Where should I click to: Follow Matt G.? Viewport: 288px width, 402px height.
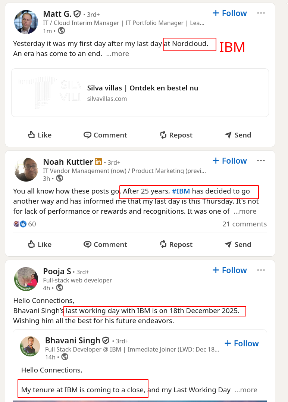(229, 13)
